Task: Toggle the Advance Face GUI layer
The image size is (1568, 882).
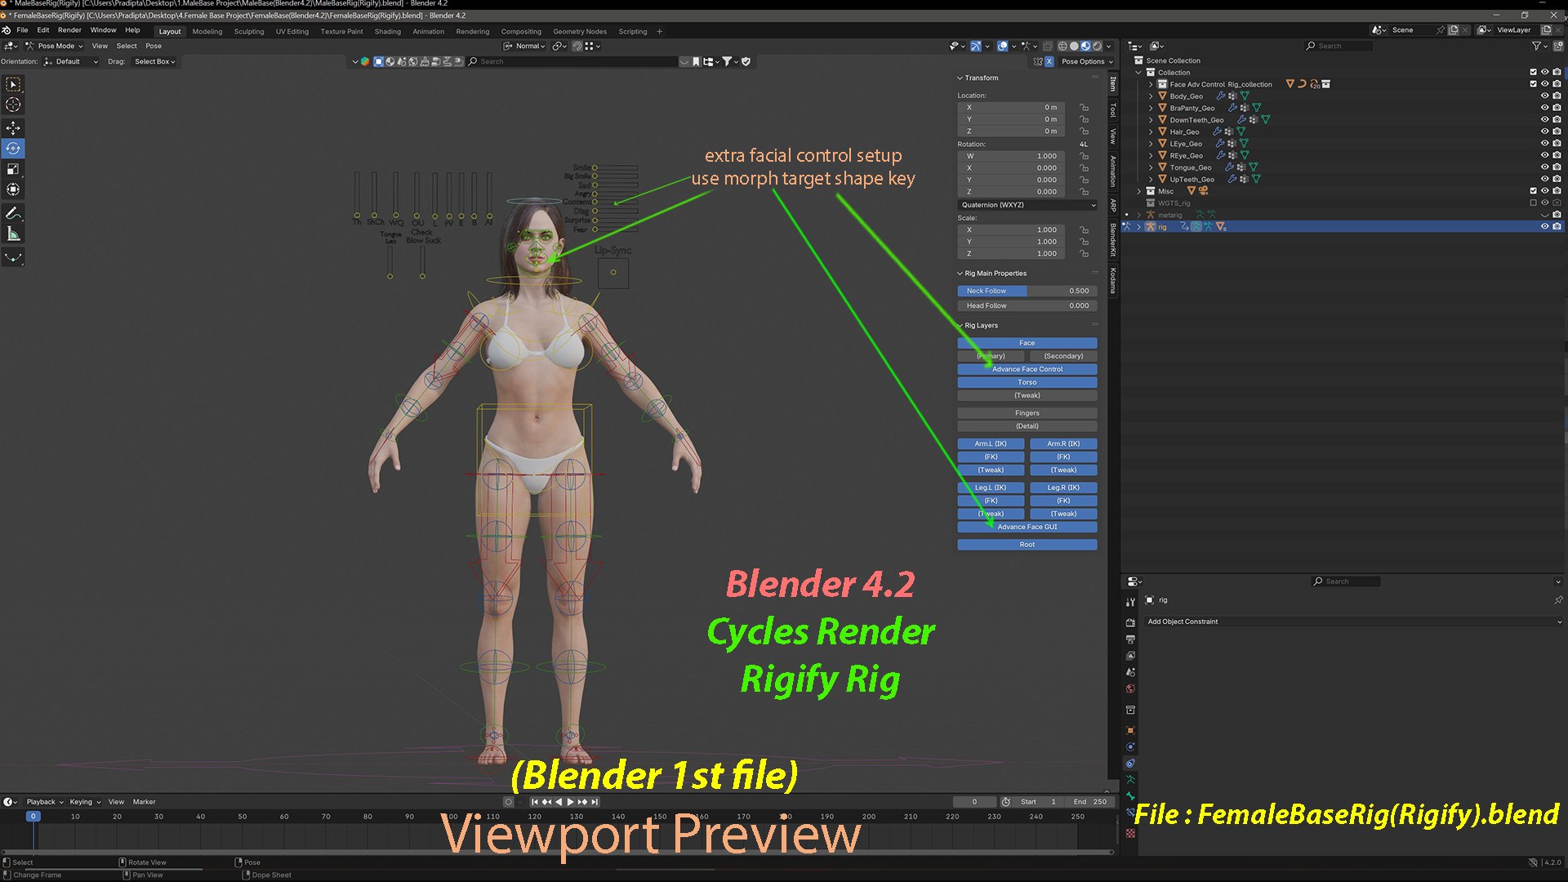Action: [x=1027, y=527]
